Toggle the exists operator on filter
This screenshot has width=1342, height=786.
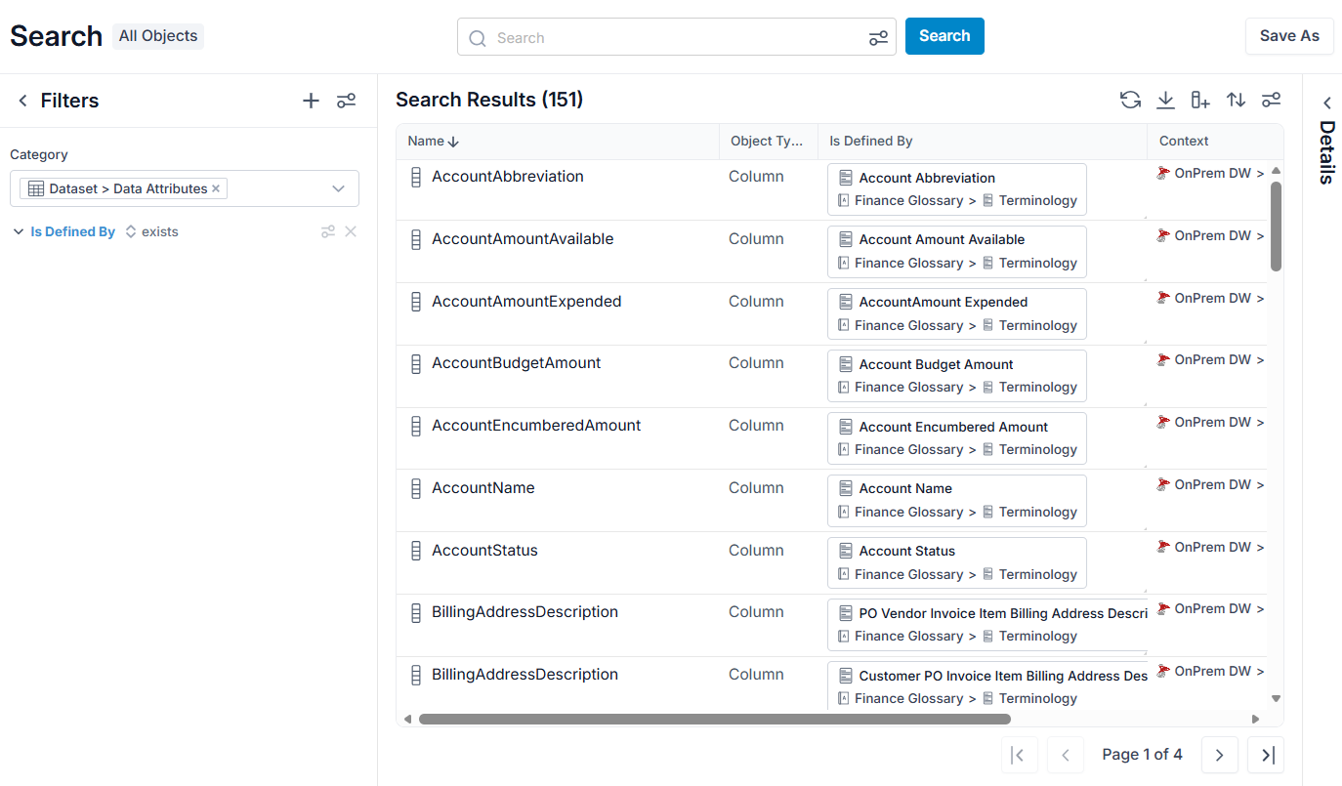coord(151,231)
